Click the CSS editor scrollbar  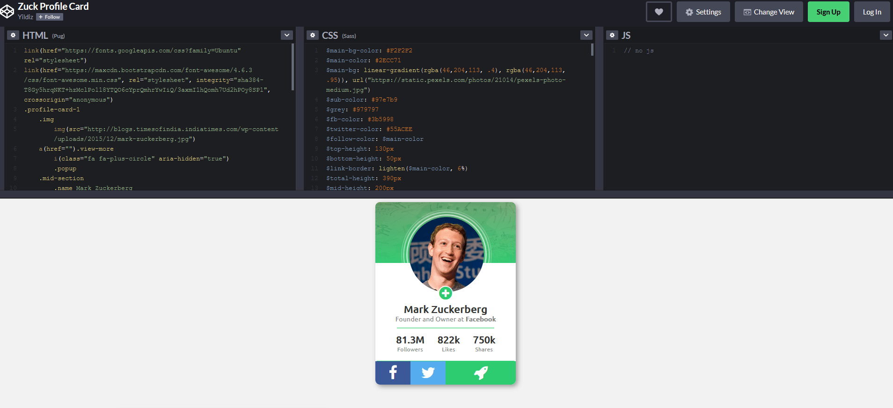point(592,50)
